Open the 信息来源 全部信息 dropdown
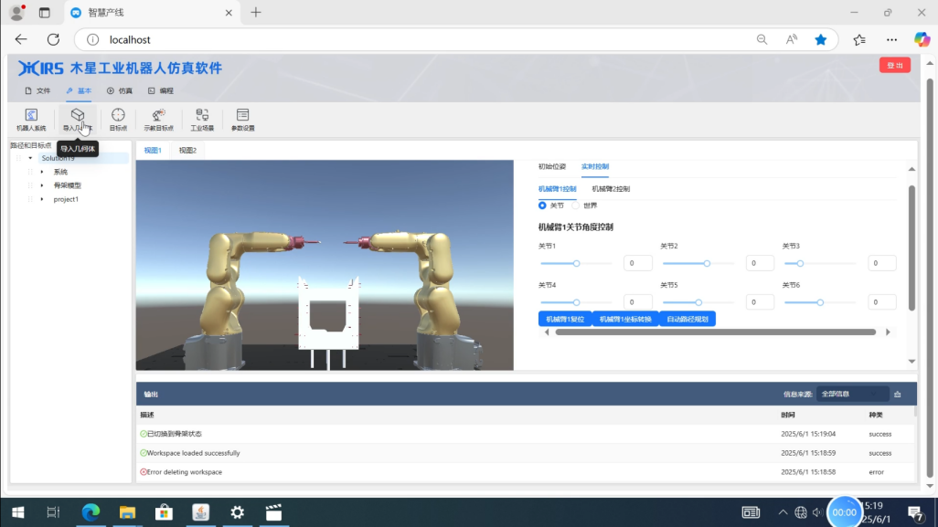The width and height of the screenshot is (938, 527). (x=852, y=394)
